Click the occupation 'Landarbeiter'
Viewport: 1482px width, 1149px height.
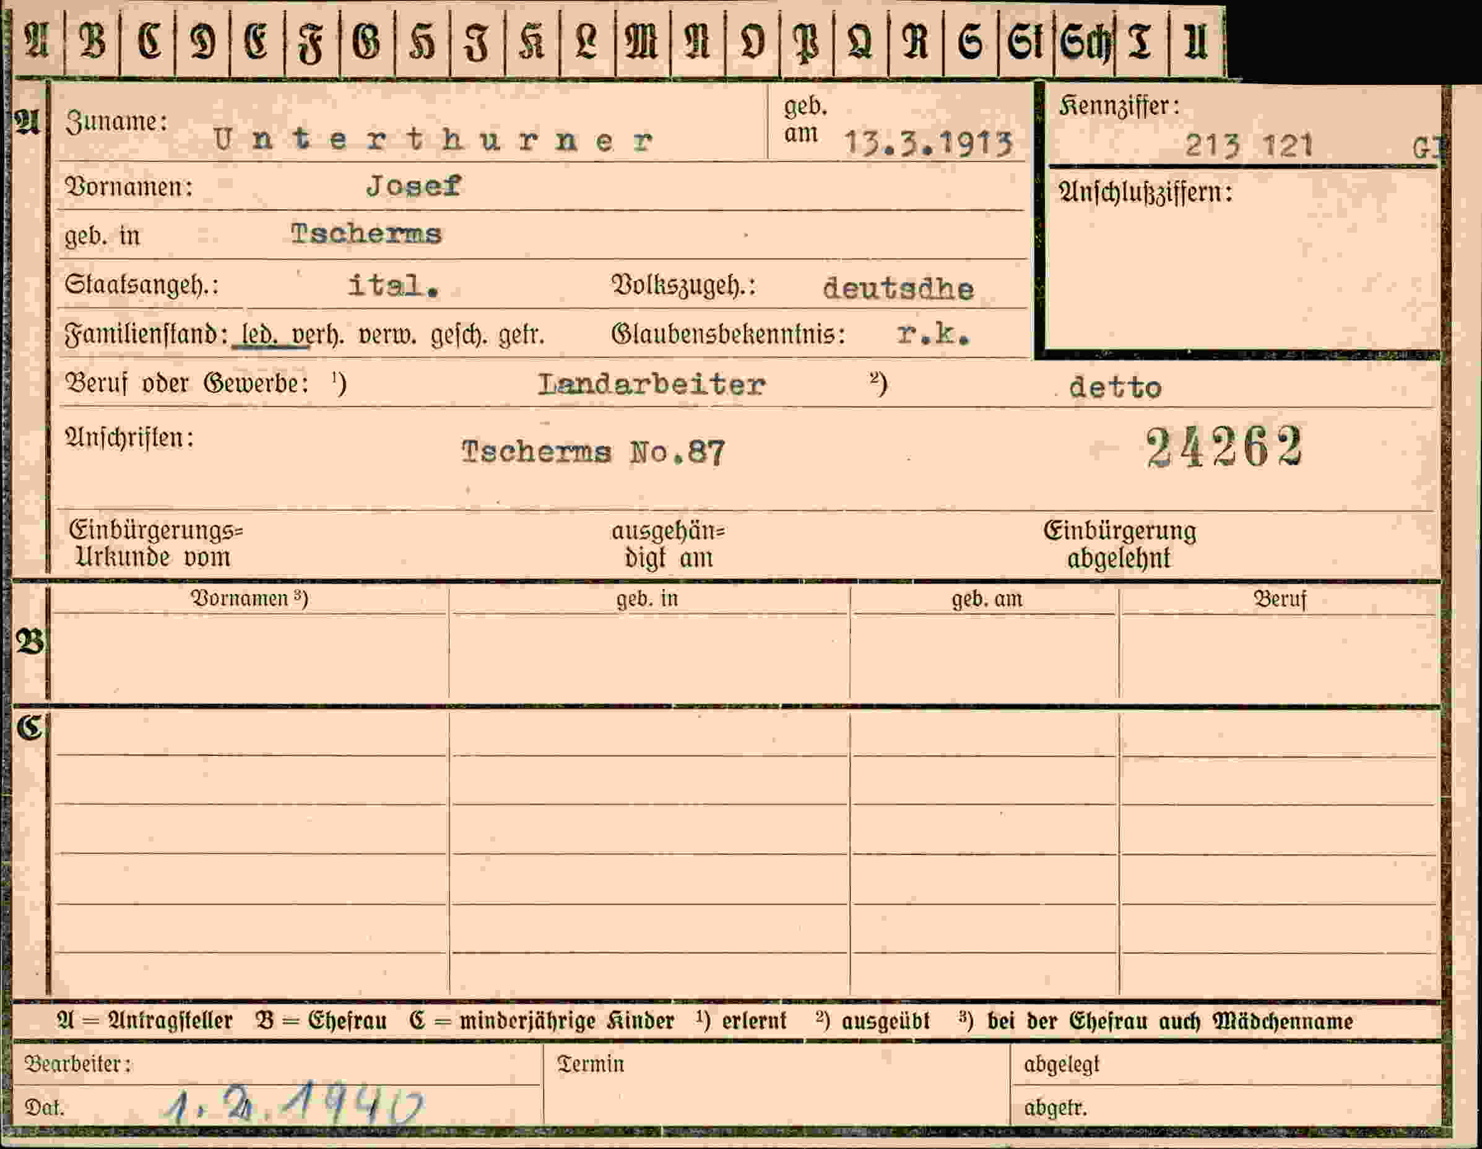point(651,385)
